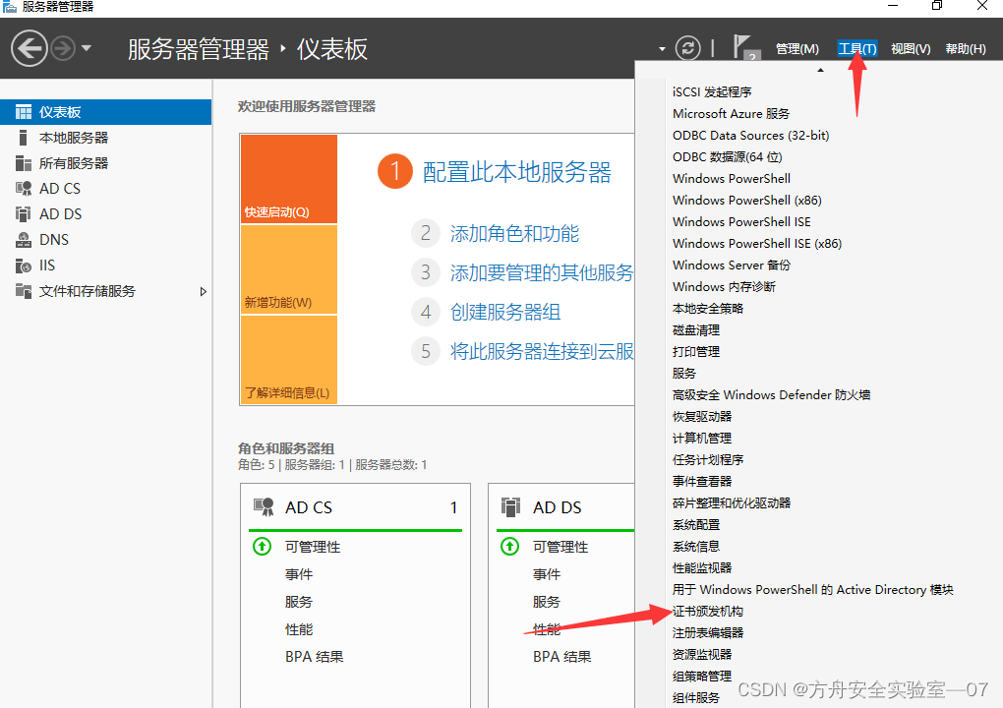Click AD DS tile manageability status icon
This screenshot has height=708, width=1003.
[509, 546]
